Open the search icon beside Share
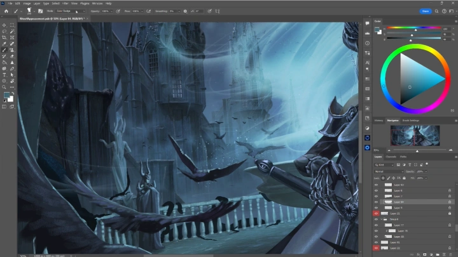 click(436, 11)
